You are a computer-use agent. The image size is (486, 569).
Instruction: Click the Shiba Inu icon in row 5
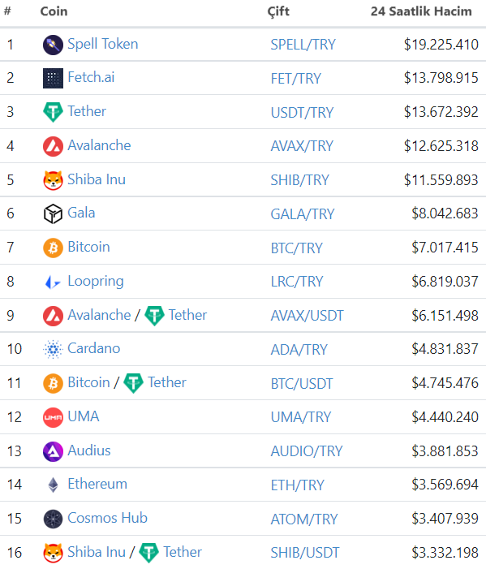53,180
